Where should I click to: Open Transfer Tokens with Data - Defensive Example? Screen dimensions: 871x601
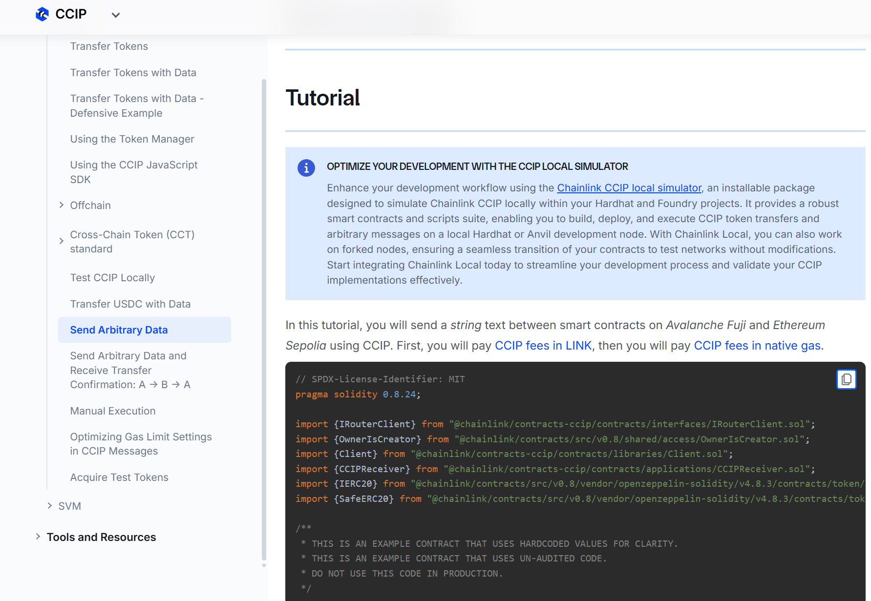pos(137,106)
